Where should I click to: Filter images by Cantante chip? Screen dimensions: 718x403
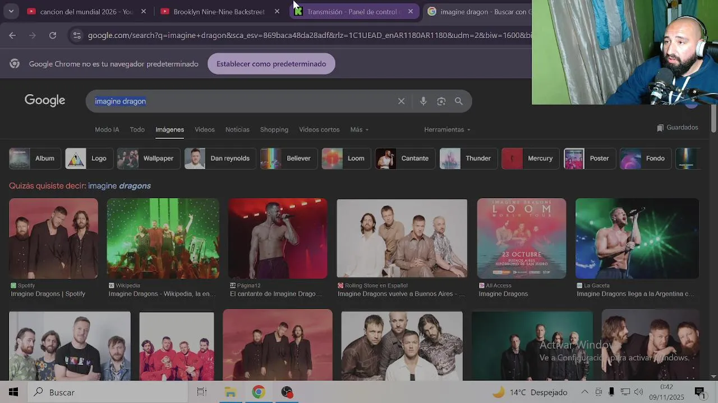click(405, 158)
